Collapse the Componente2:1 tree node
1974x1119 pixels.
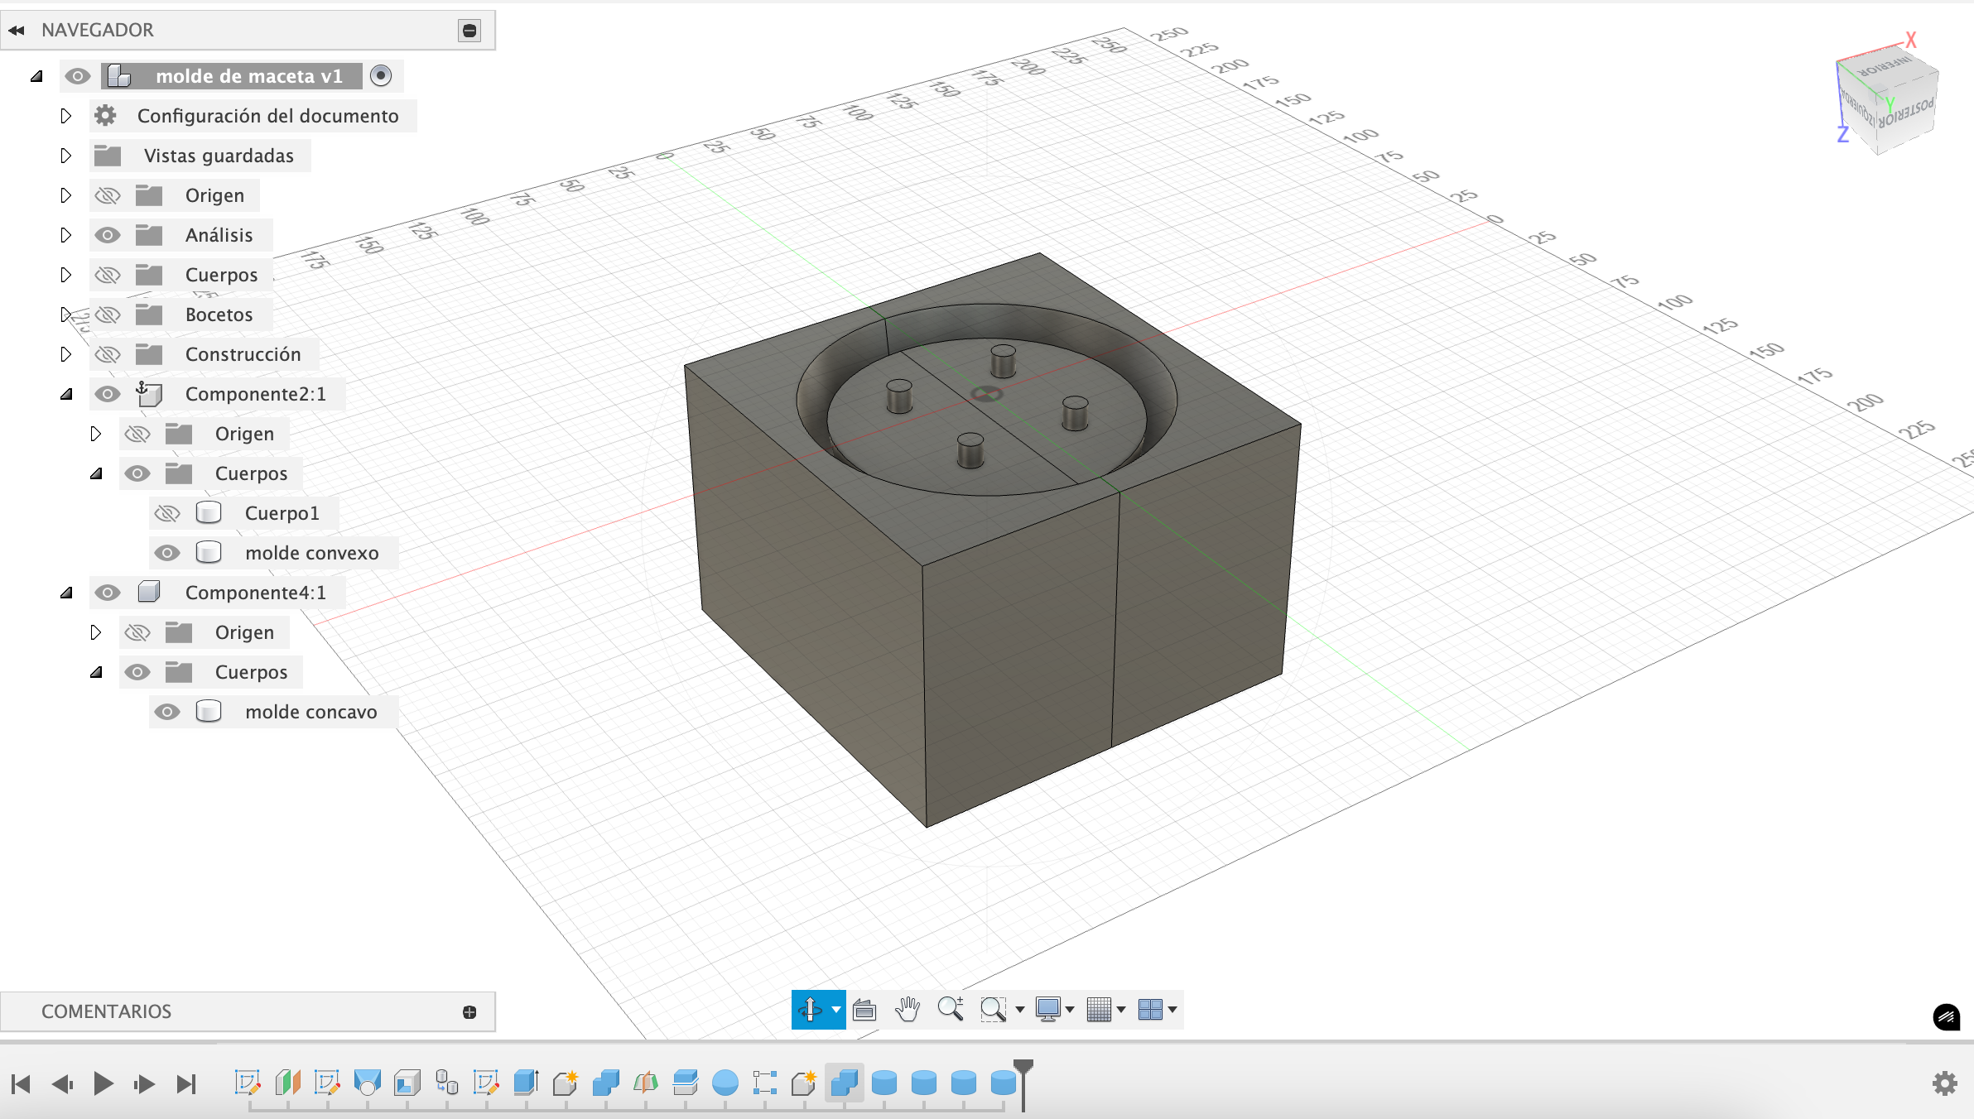[x=66, y=394]
